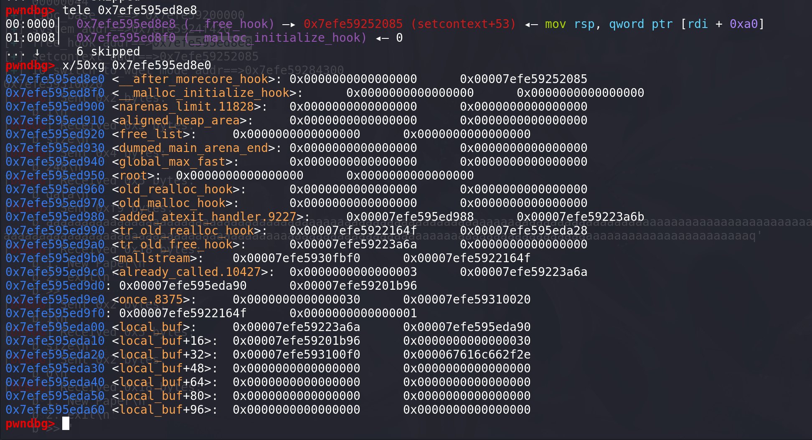Click the mov rsp instruction text

pos(655,24)
